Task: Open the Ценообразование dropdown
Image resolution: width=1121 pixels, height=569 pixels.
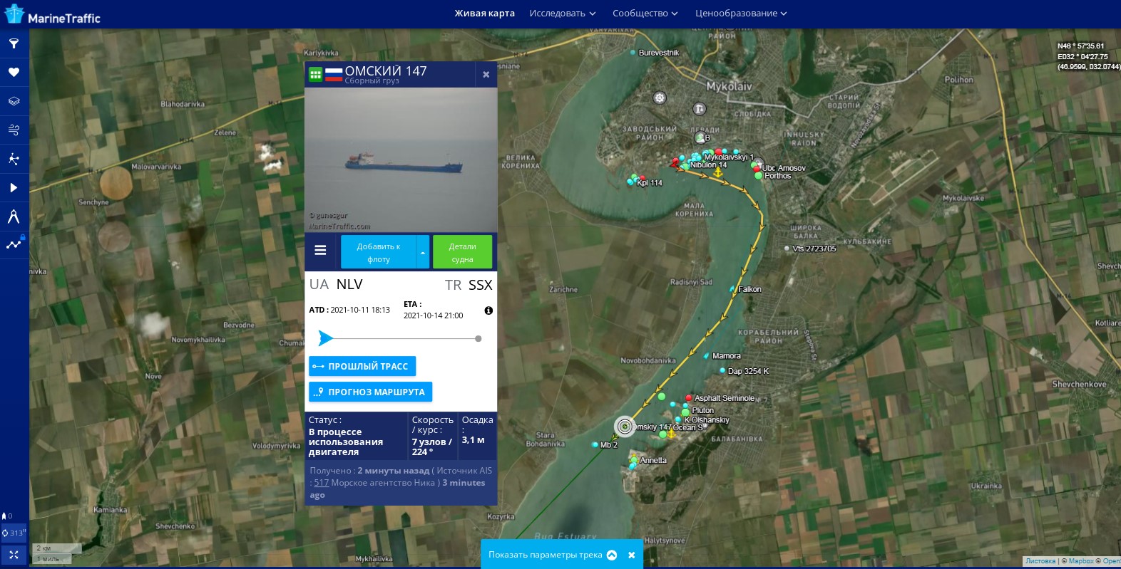Action: click(x=741, y=14)
